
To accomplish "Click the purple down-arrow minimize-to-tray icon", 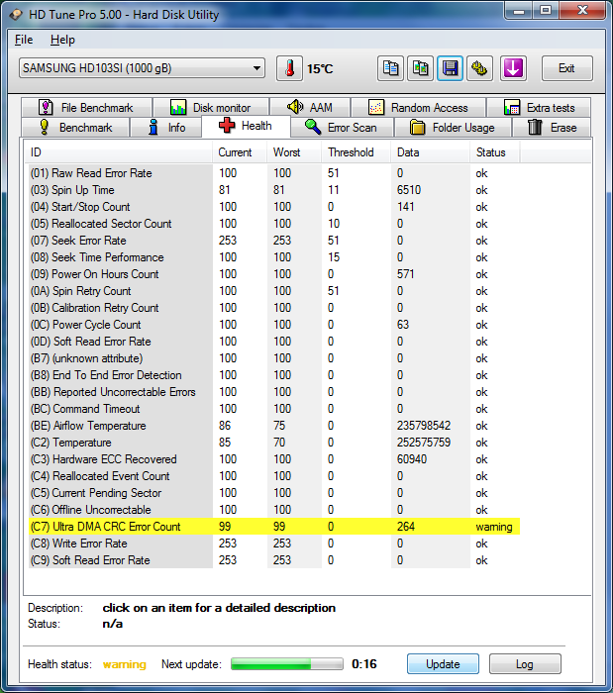I will coord(513,68).
